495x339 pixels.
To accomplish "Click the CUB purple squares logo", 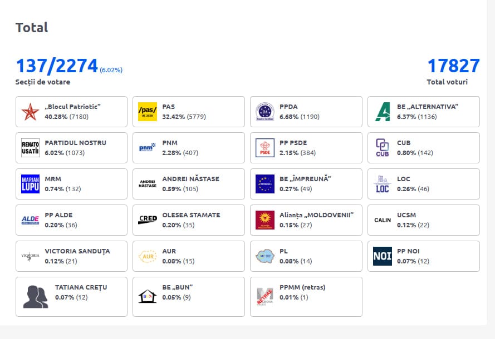I will click(383, 148).
